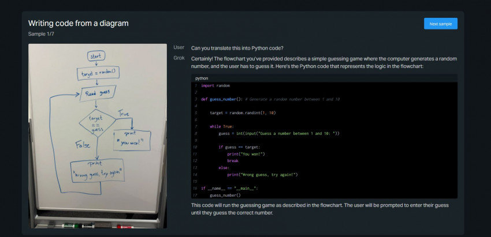Click the 'start' box in the flowchart
The height and width of the screenshot is (237, 491).
pyautogui.click(x=96, y=57)
